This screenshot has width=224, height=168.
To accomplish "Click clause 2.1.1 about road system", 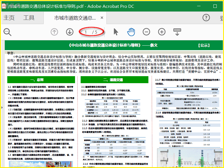I will click(x=106, y=90).
